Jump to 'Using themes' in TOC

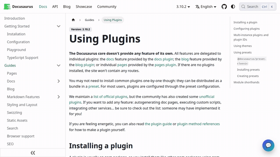point(243,46)
